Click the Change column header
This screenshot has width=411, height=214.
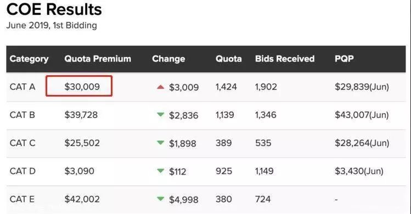pos(168,59)
